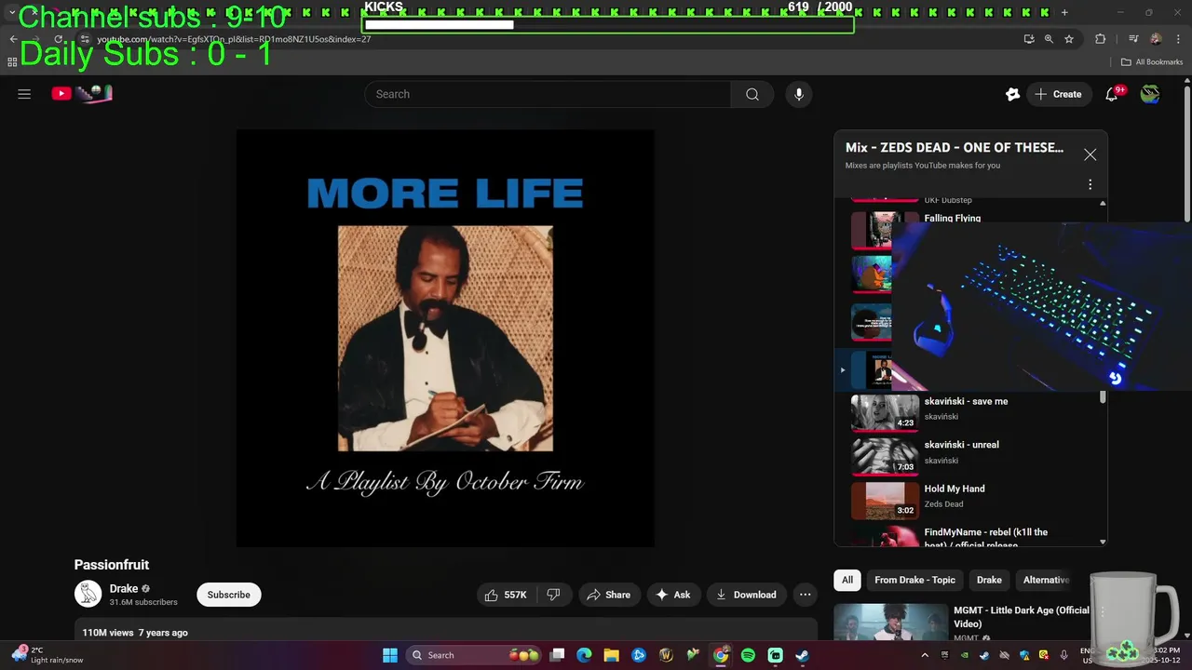Open Steam from the taskbar
The height and width of the screenshot is (670, 1192).
coord(802,655)
